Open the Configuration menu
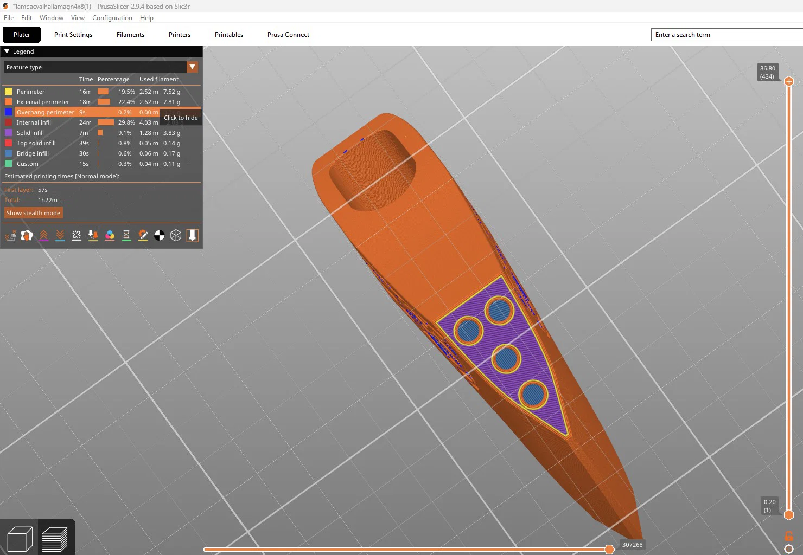The image size is (803, 555). 112,18
